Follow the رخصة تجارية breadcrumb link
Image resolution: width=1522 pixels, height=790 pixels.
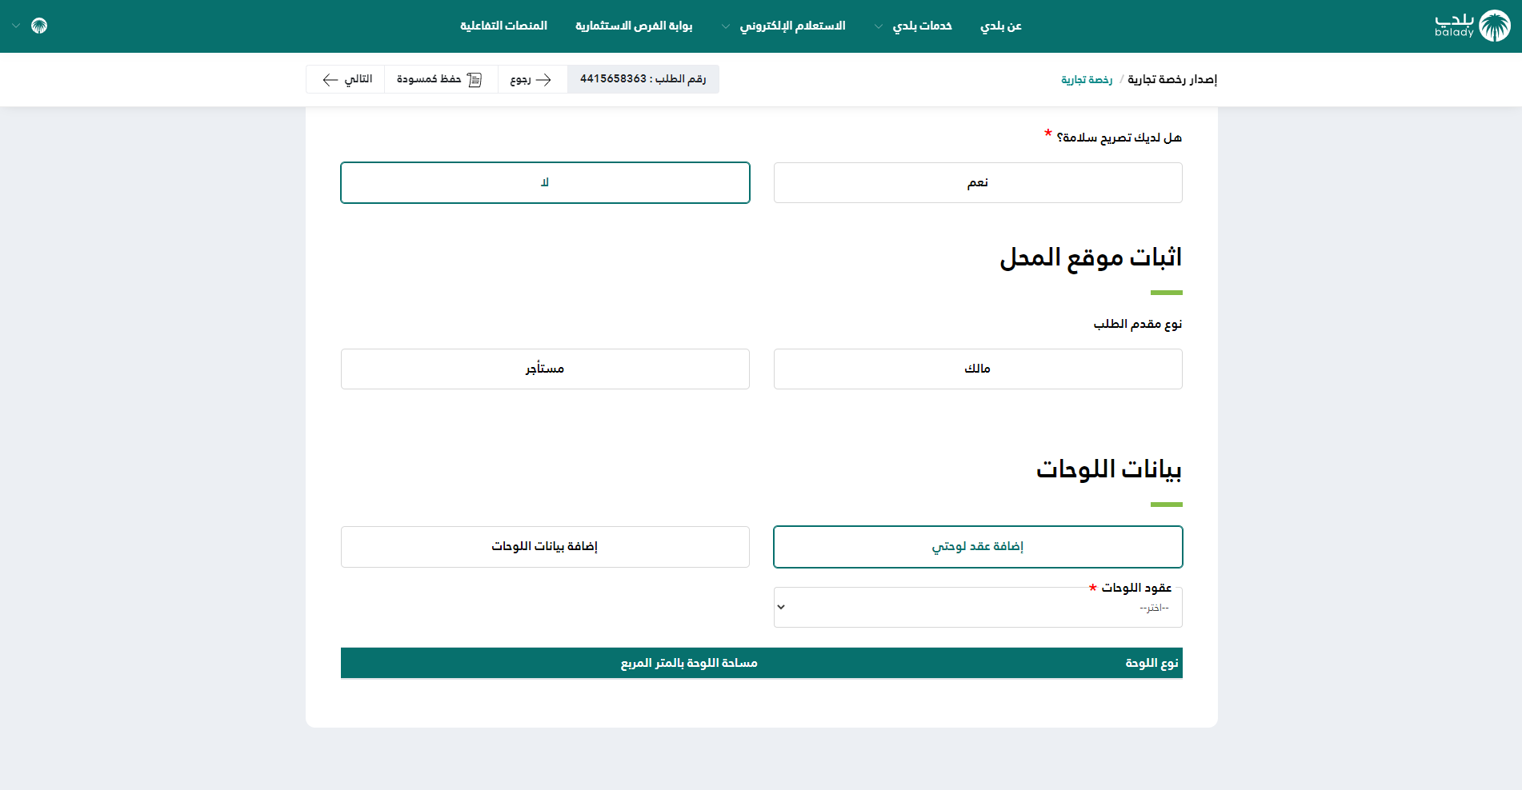[1086, 79]
